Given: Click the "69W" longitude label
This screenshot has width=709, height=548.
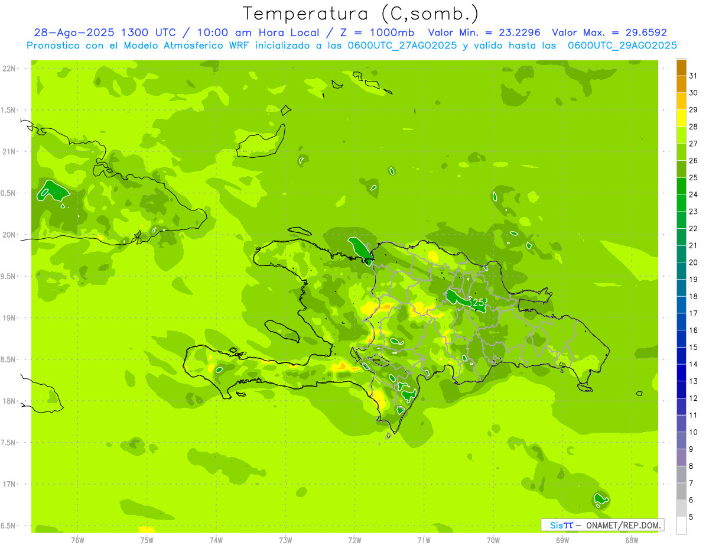Looking at the screenshot, I should [562, 540].
